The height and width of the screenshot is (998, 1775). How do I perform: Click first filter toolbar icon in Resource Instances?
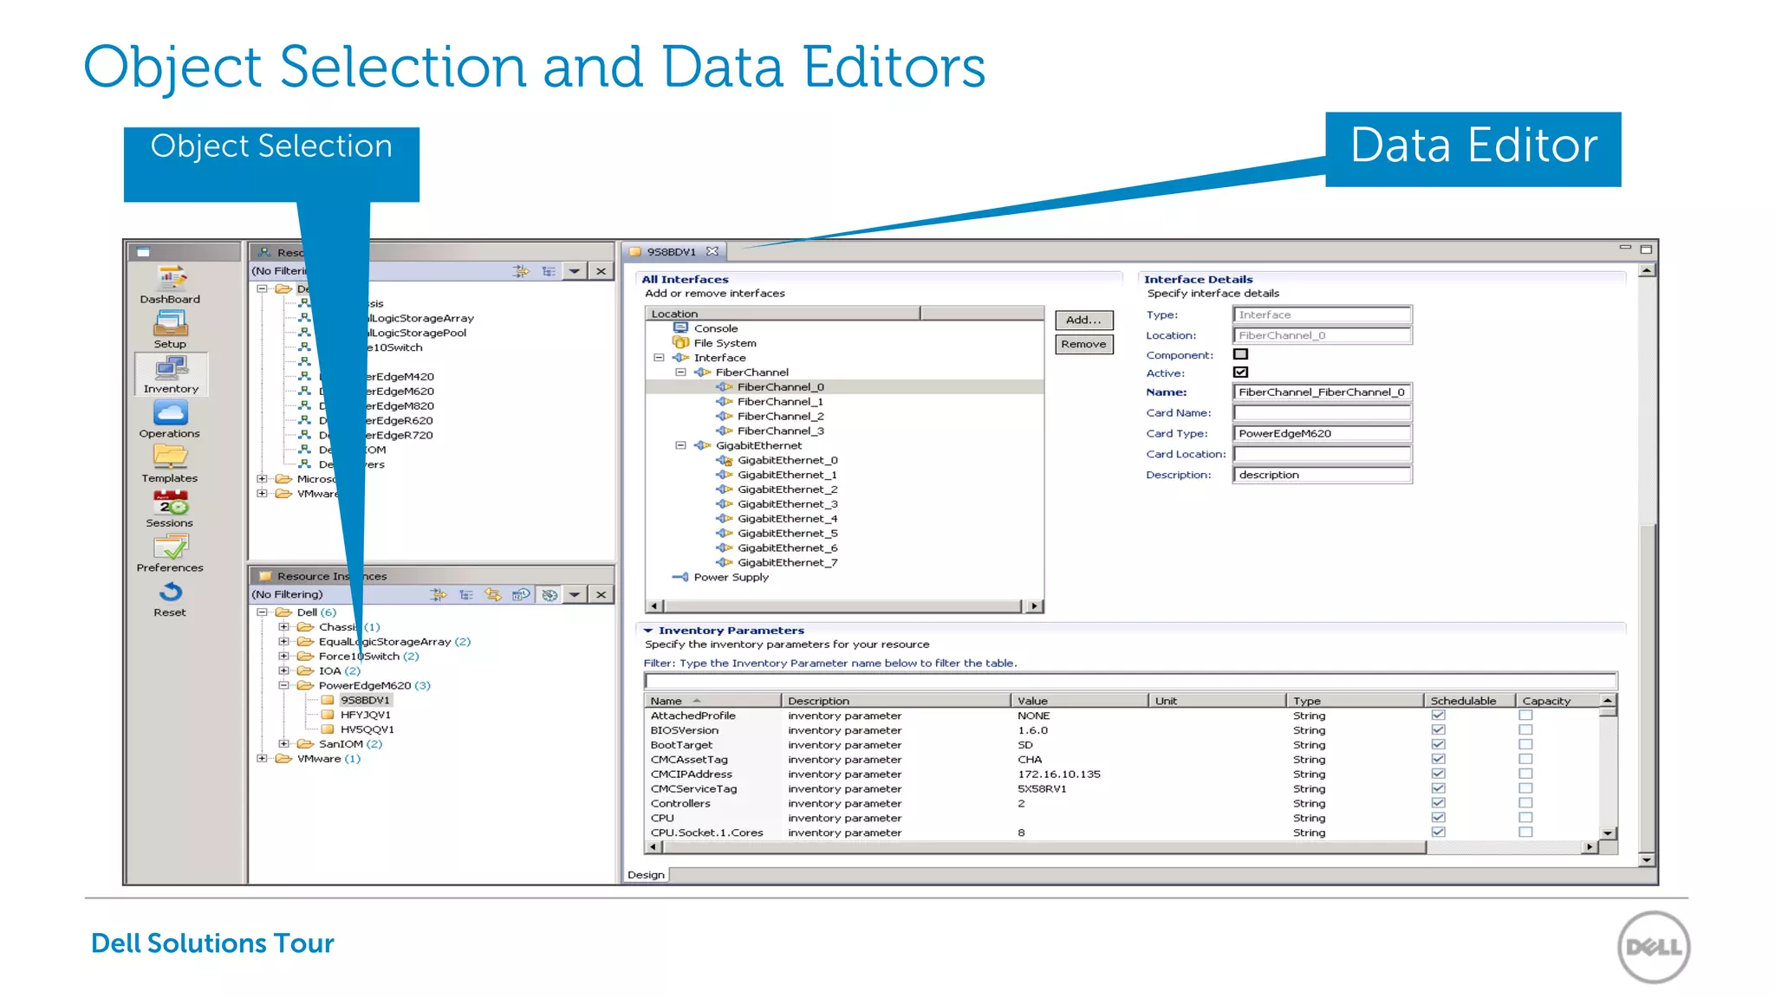pyautogui.click(x=439, y=594)
